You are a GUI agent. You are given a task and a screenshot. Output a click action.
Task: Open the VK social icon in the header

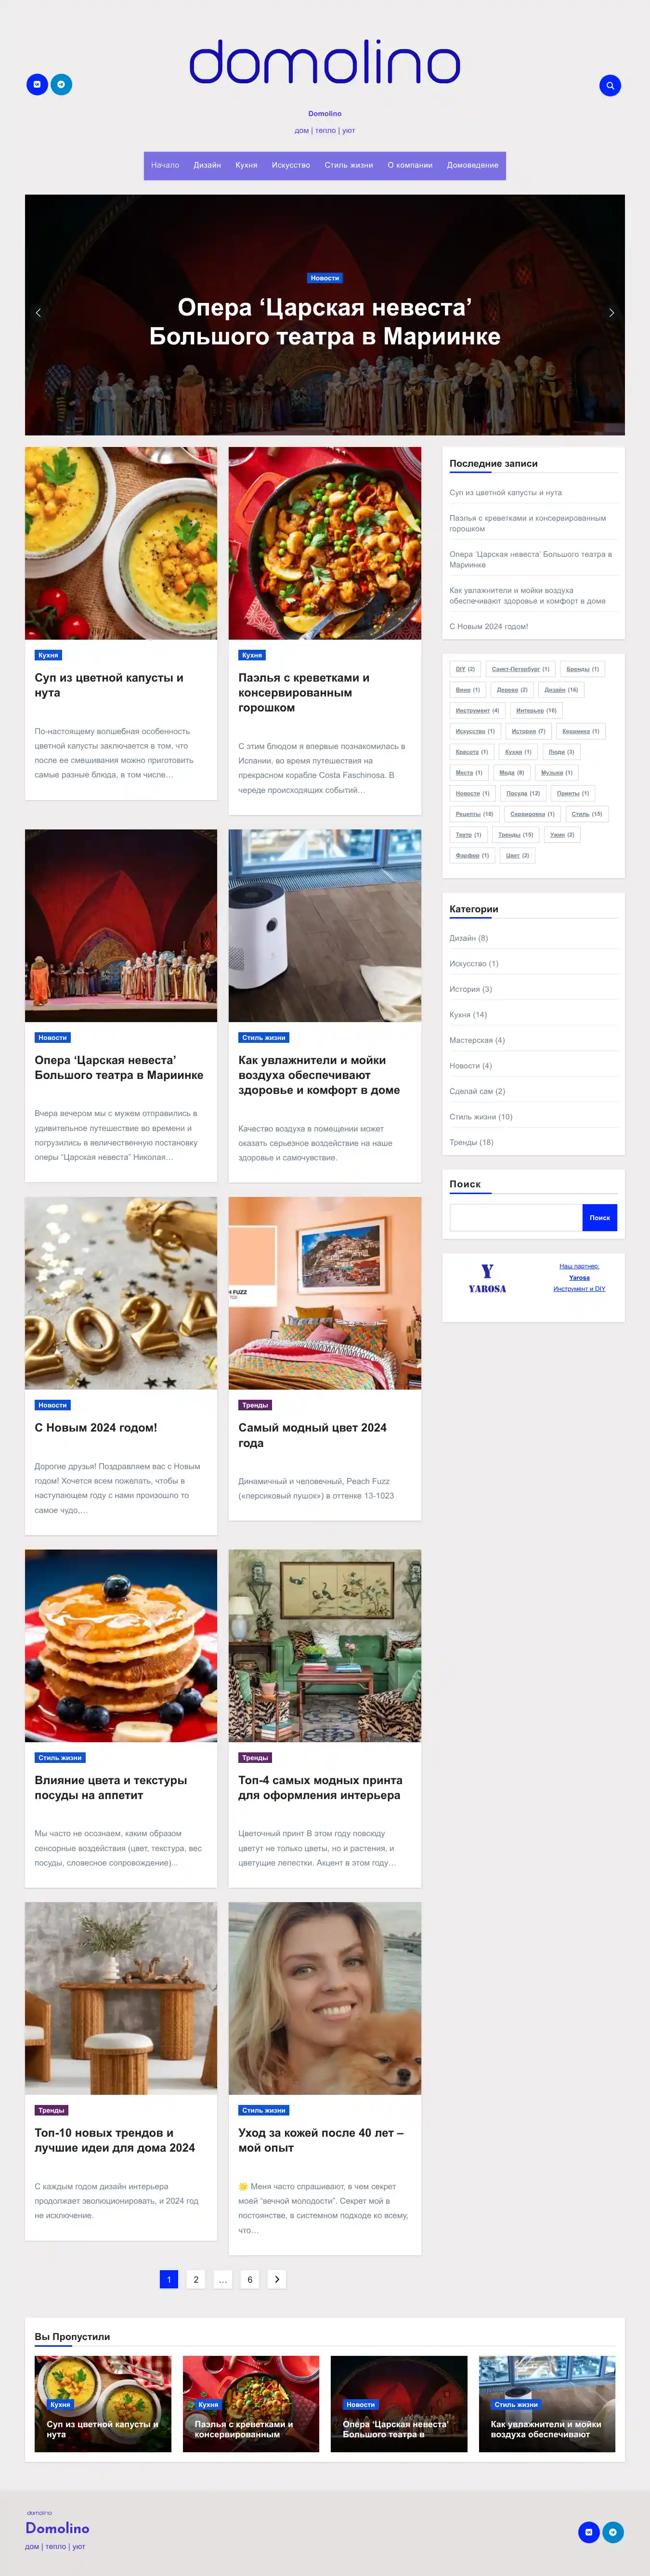pyautogui.click(x=37, y=85)
